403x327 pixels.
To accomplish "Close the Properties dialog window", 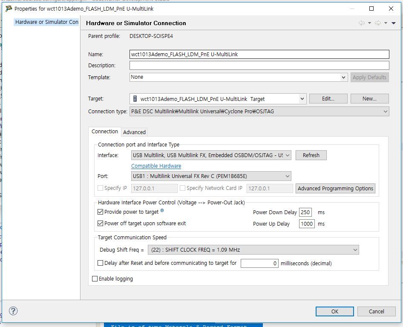I will 391,9.
